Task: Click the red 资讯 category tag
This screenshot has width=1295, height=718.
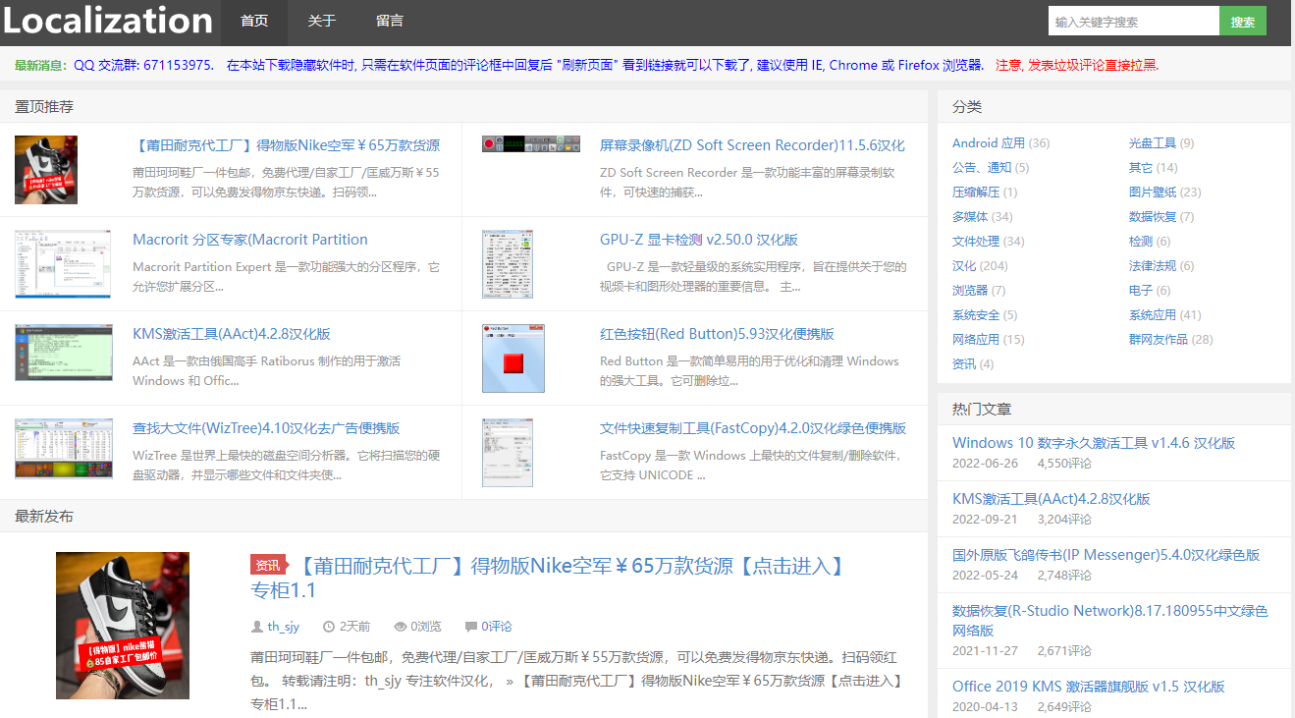Action: coord(267,565)
